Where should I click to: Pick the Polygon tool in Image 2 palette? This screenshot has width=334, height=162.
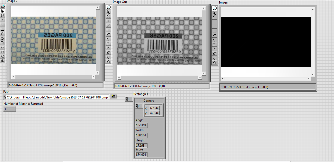(x=3, y=43)
